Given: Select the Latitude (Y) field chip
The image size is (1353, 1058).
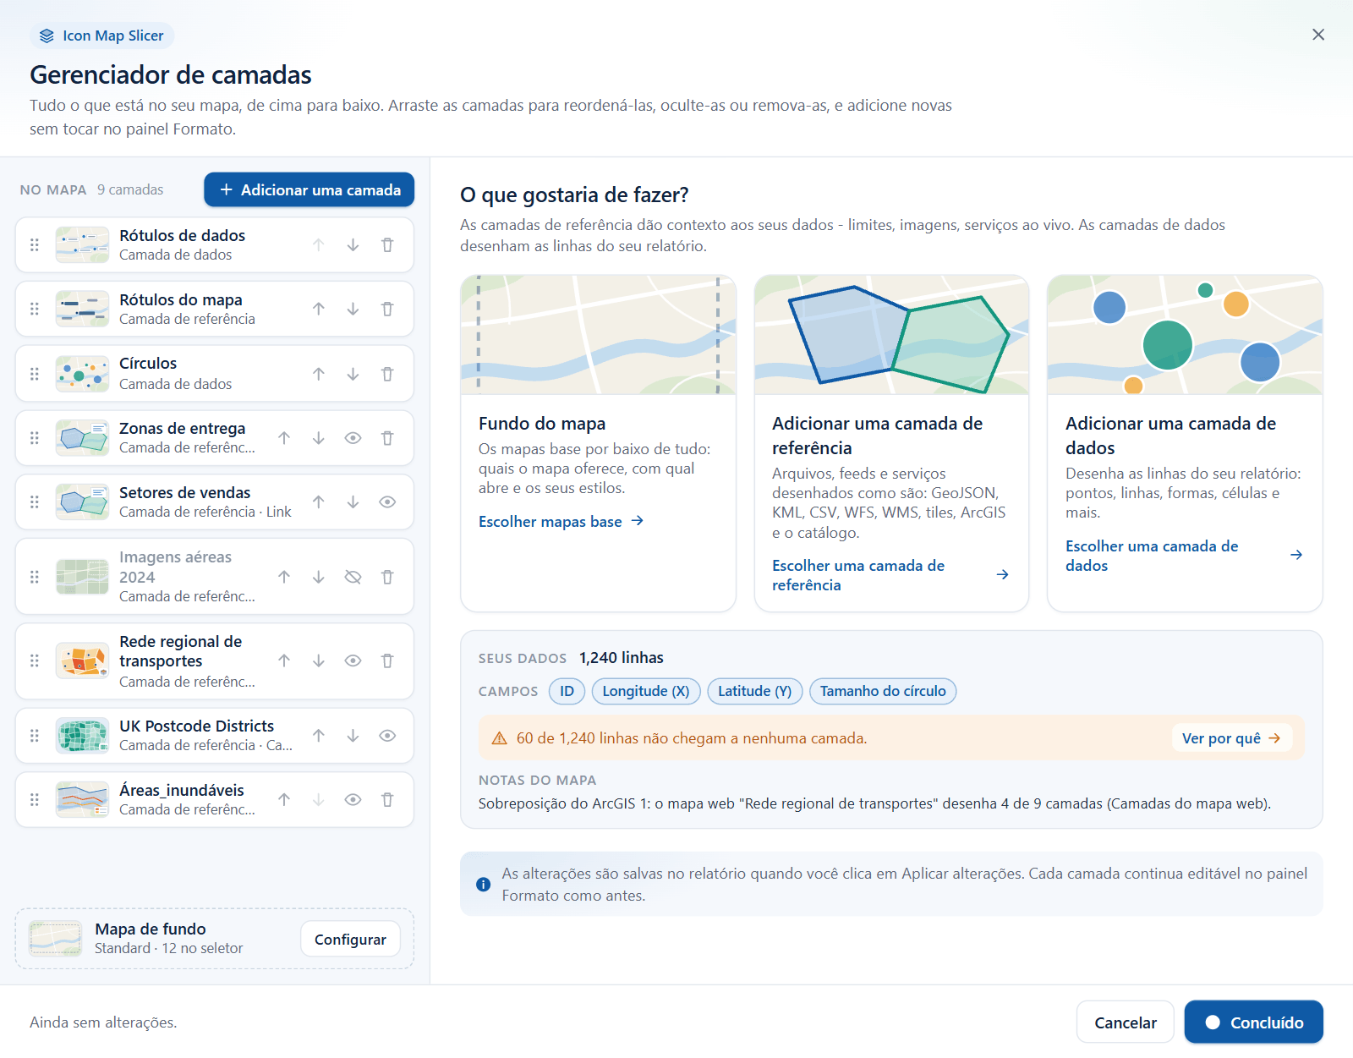Looking at the screenshot, I should (754, 691).
